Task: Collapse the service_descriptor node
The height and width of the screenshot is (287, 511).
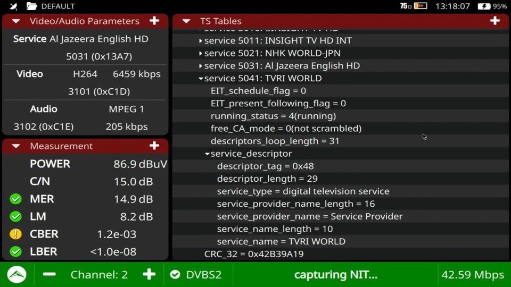Action: point(207,154)
